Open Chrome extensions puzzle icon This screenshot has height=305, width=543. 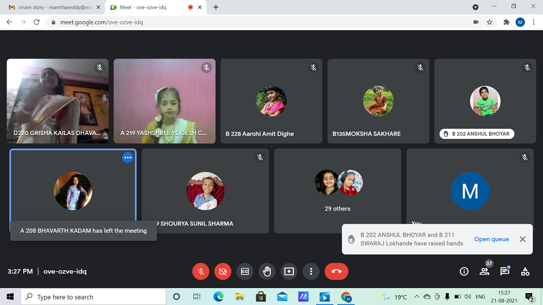507,22
